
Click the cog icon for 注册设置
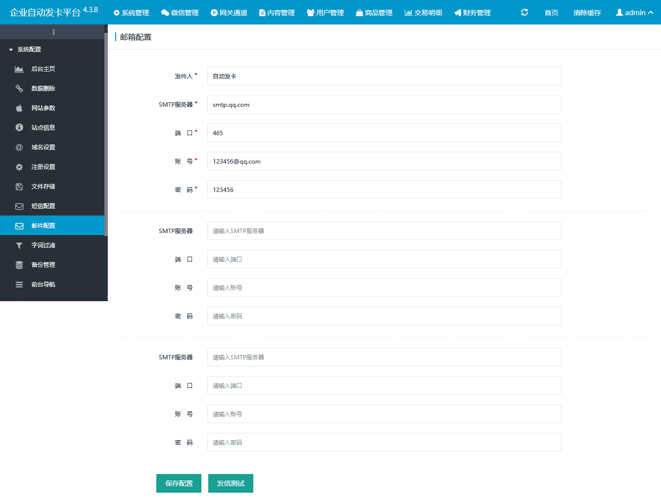coord(19,167)
